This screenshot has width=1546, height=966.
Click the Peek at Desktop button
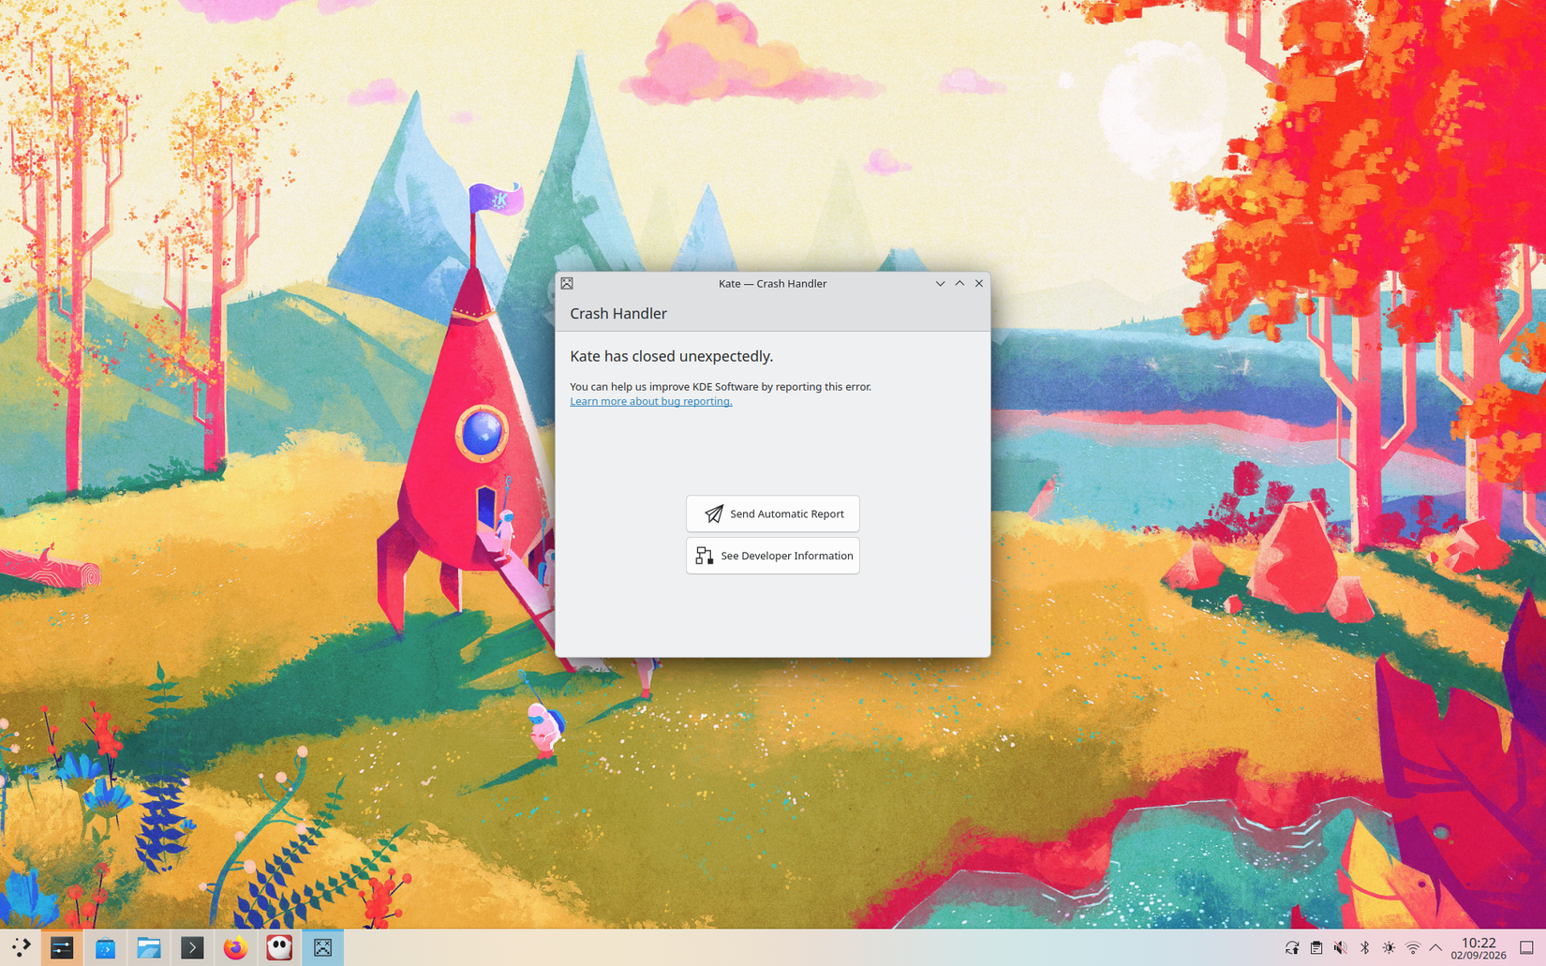tap(1526, 948)
